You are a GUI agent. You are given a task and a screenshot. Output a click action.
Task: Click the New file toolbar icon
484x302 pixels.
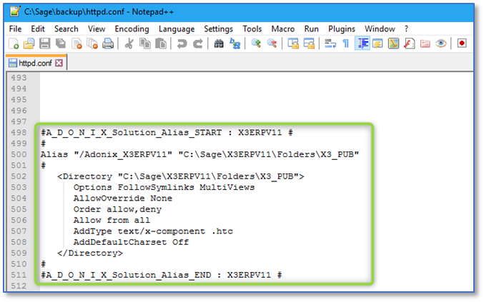pos(14,44)
